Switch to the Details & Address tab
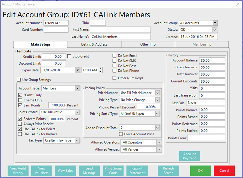Image resolution: width=243 pixels, height=178 pixels. [94, 44]
